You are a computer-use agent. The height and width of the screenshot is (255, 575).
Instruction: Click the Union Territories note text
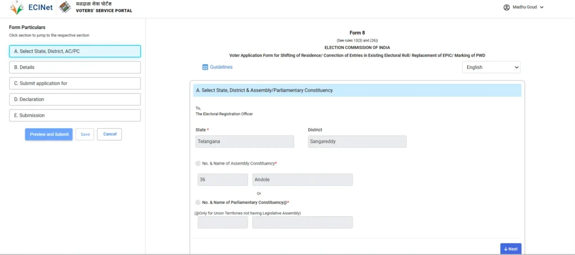click(248, 213)
